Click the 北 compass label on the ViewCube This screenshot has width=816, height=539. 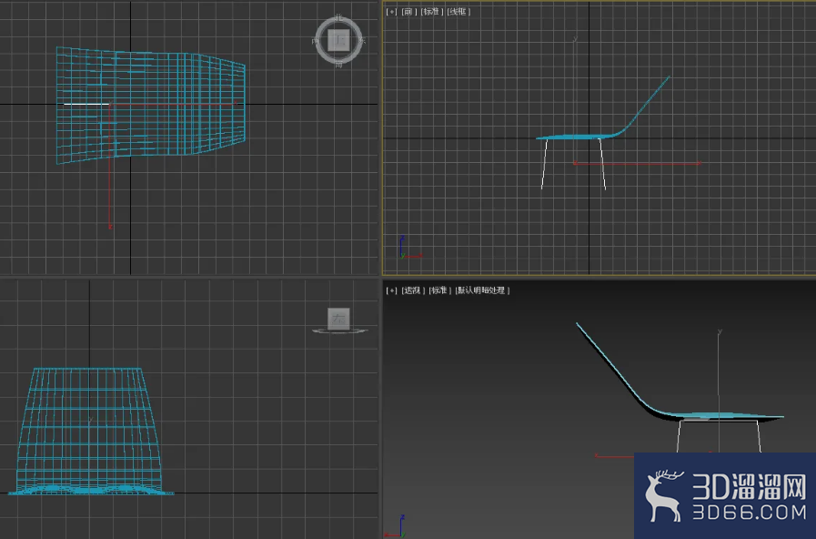(338, 17)
